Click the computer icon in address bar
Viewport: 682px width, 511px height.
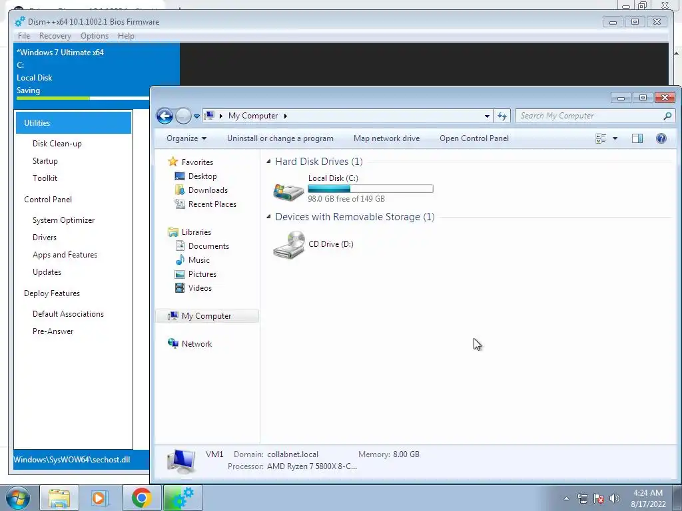click(x=210, y=116)
